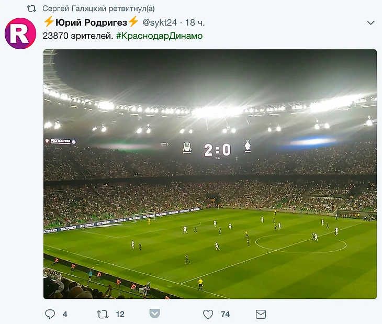Expand the tweet options chevron menu
This screenshot has width=382, height=324.
(x=370, y=23)
